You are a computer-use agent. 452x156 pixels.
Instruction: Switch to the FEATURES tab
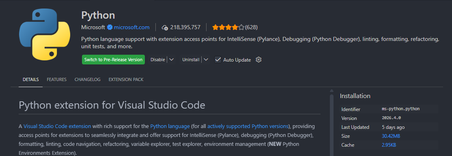coord(57,79)
